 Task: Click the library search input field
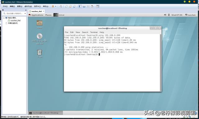tap(15, 13)
